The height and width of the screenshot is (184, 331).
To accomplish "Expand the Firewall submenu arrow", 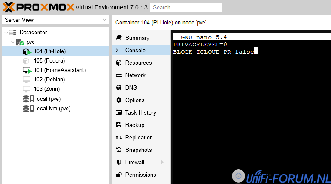I will (162, 162).
